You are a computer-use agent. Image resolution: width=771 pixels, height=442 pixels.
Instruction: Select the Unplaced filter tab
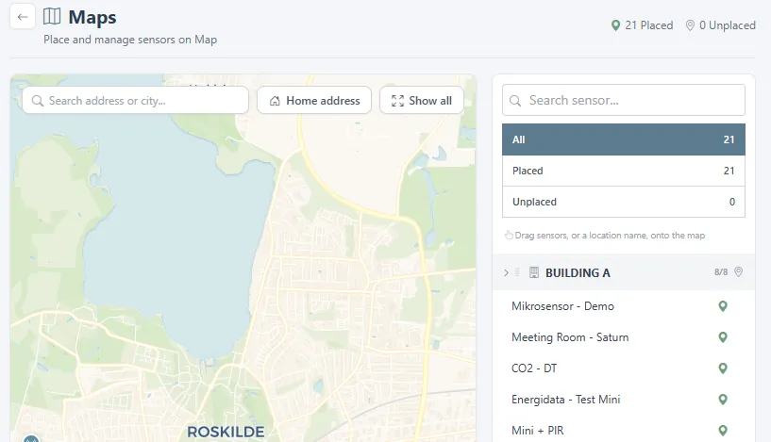point(624,202)
